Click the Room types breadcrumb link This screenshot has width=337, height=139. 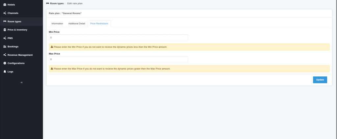click(57, 3)
